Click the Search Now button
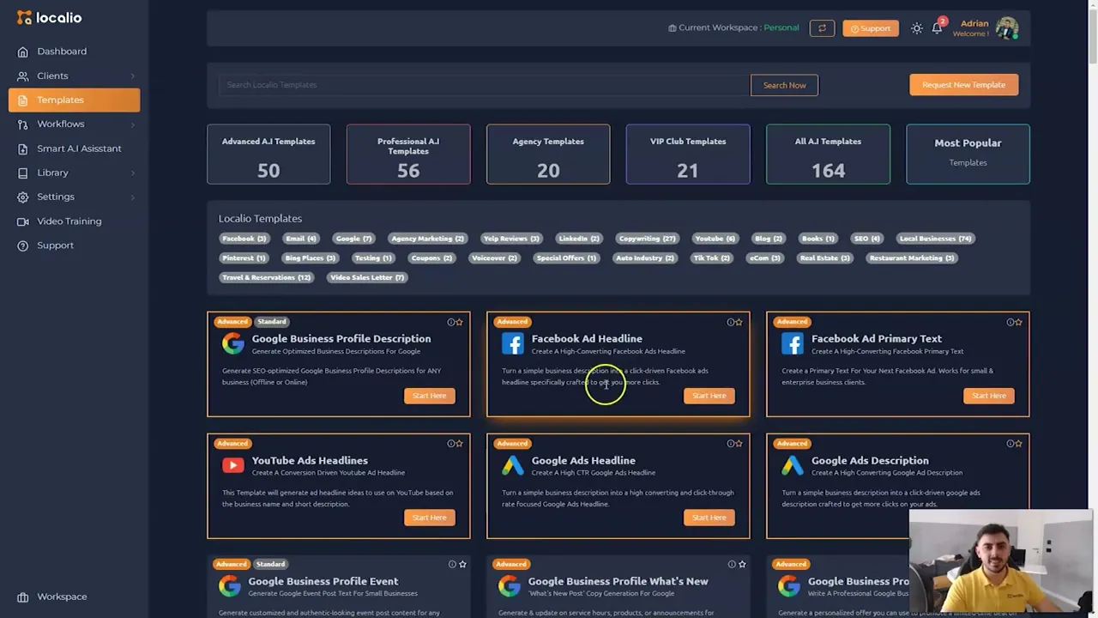The width and height of the screenshot is (1098, 618). point(784,85)
